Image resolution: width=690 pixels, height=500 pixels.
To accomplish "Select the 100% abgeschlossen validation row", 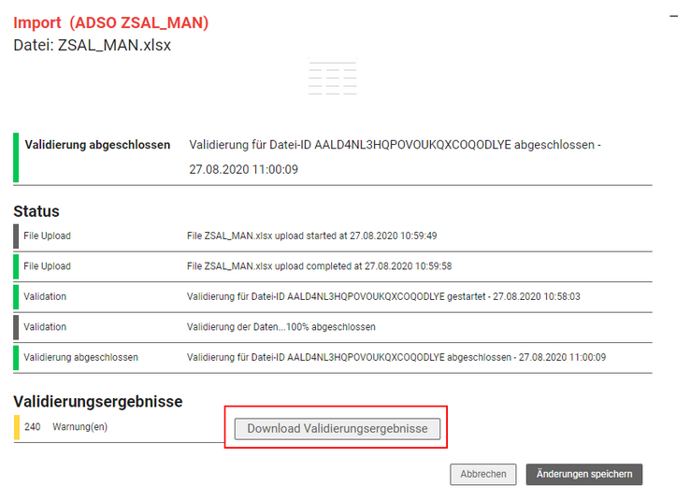I will click(333, 327).
